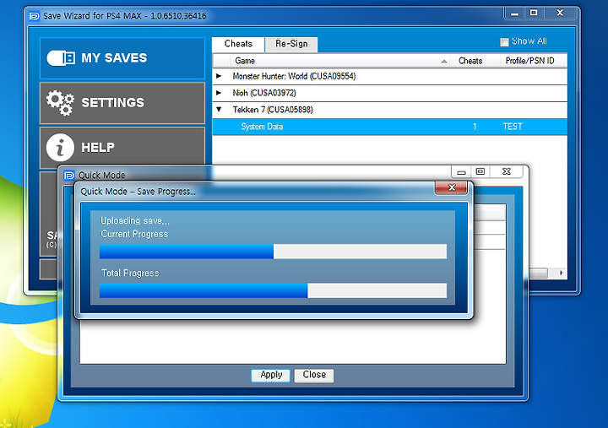Close the Save Wizard main window
This screenshot has width=608, height=428.
[x=560, y=14]
